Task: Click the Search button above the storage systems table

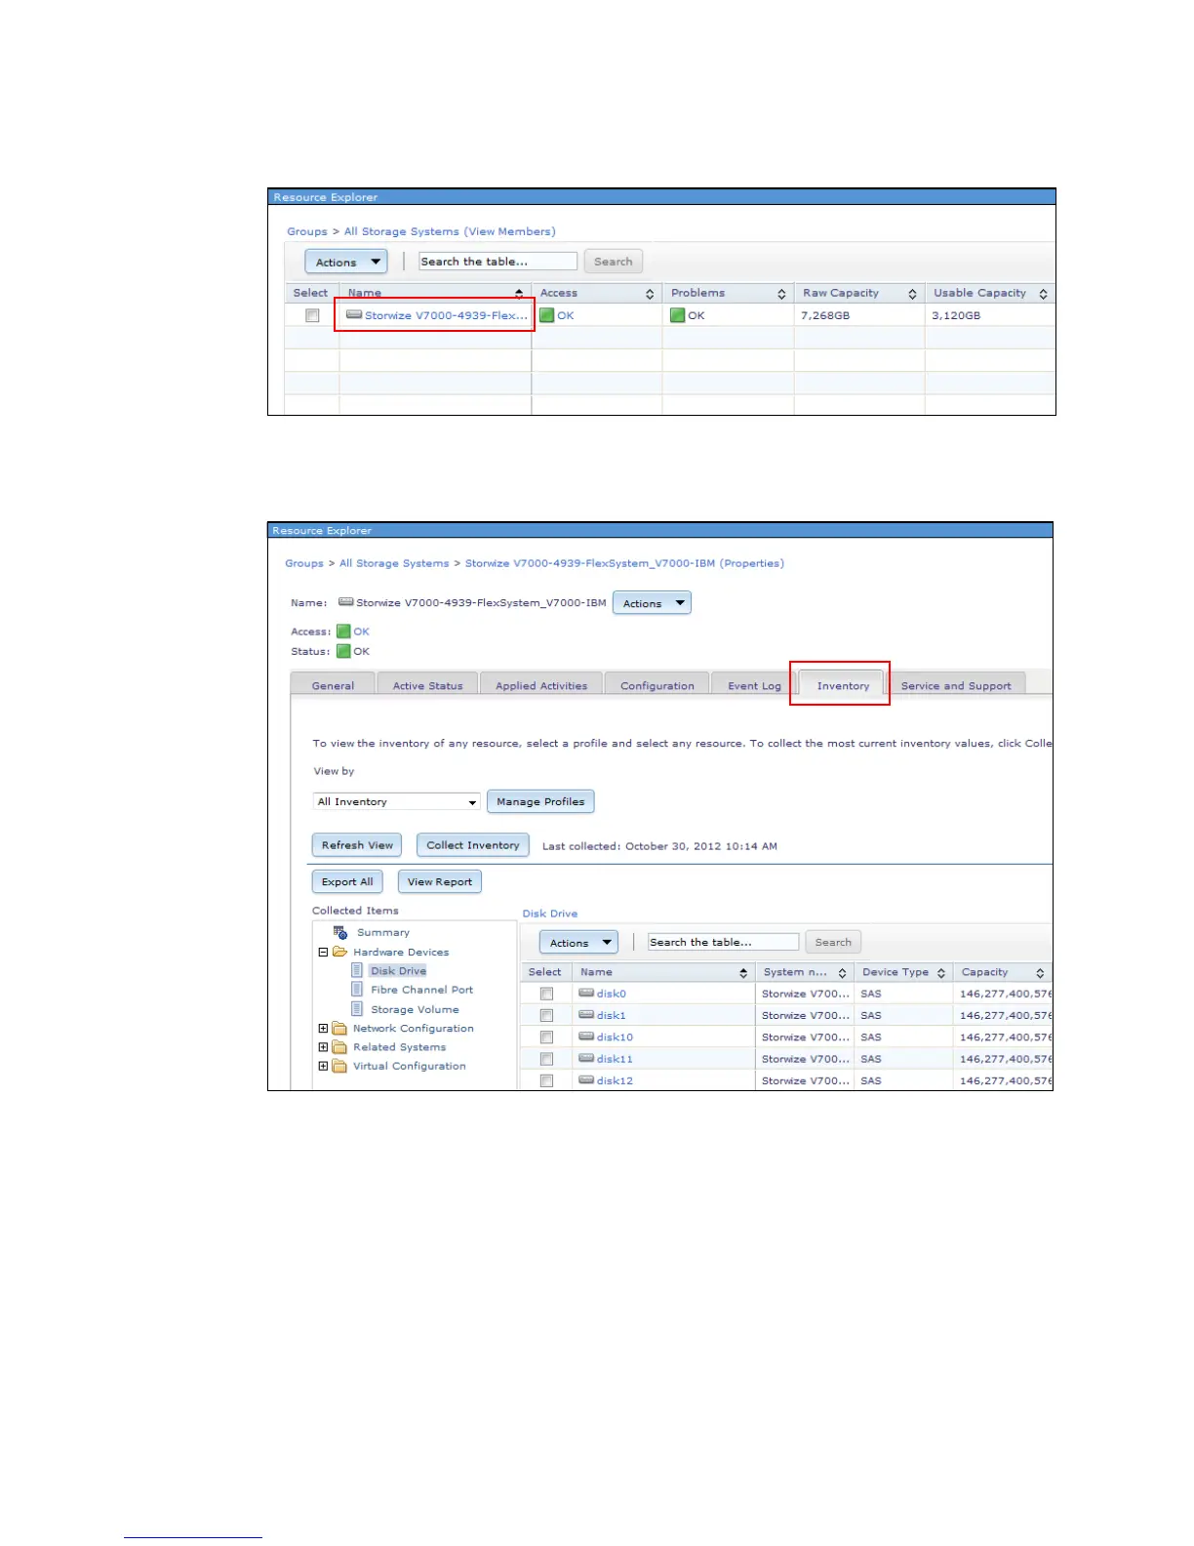Action: [x=614, y=262]
